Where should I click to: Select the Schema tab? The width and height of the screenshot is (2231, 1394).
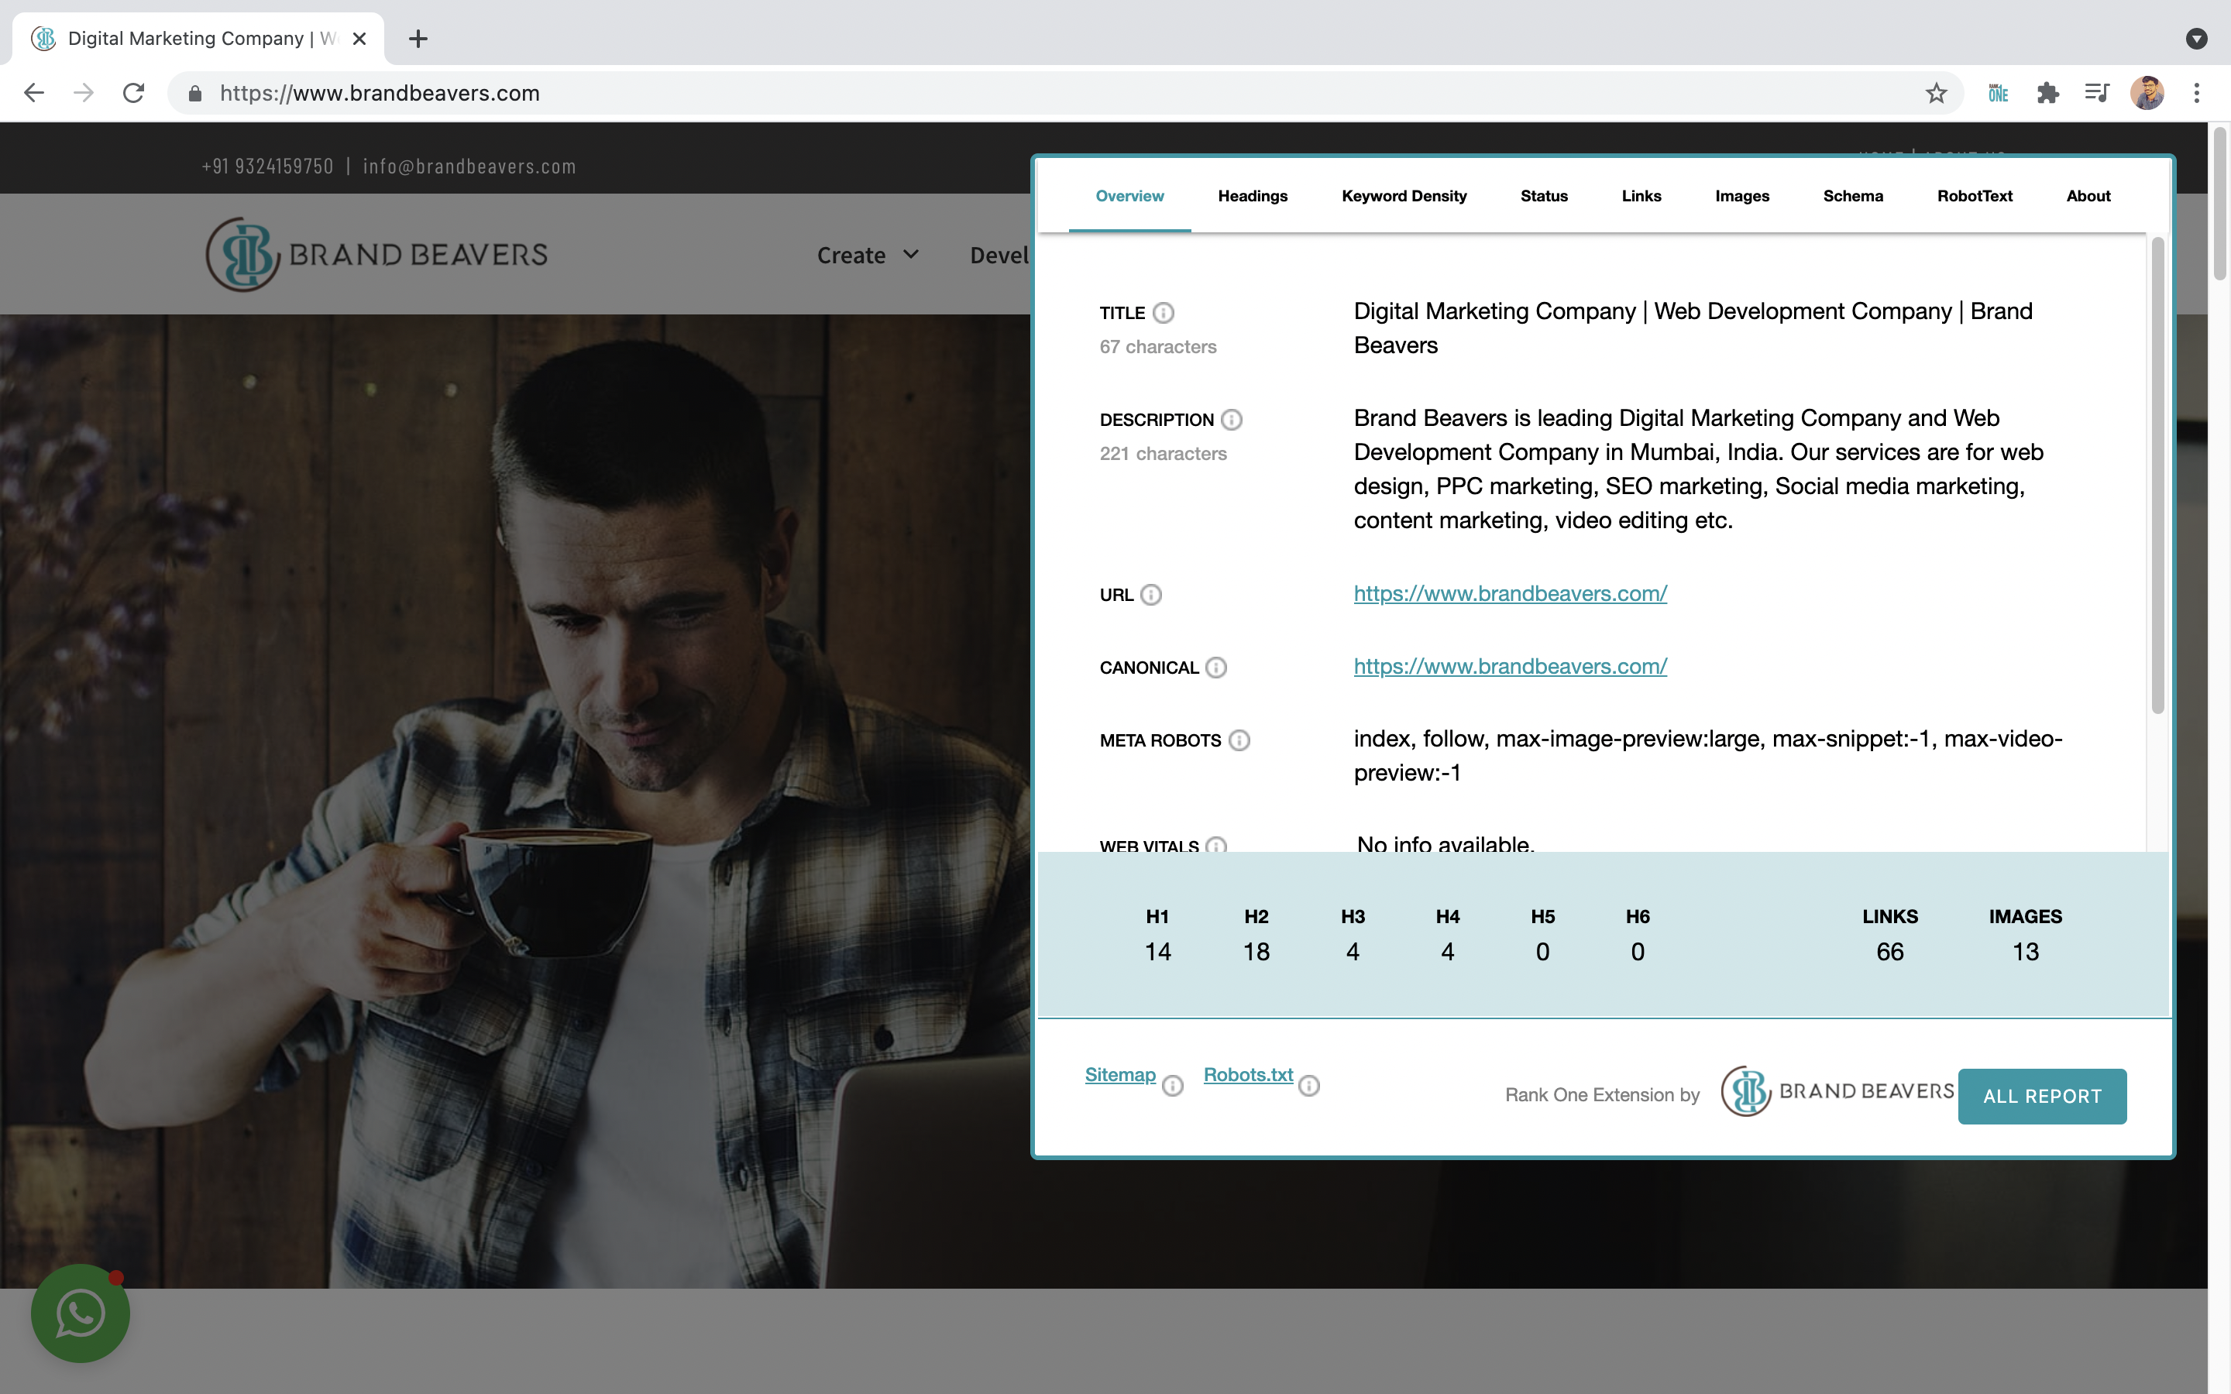(1853, 195)
